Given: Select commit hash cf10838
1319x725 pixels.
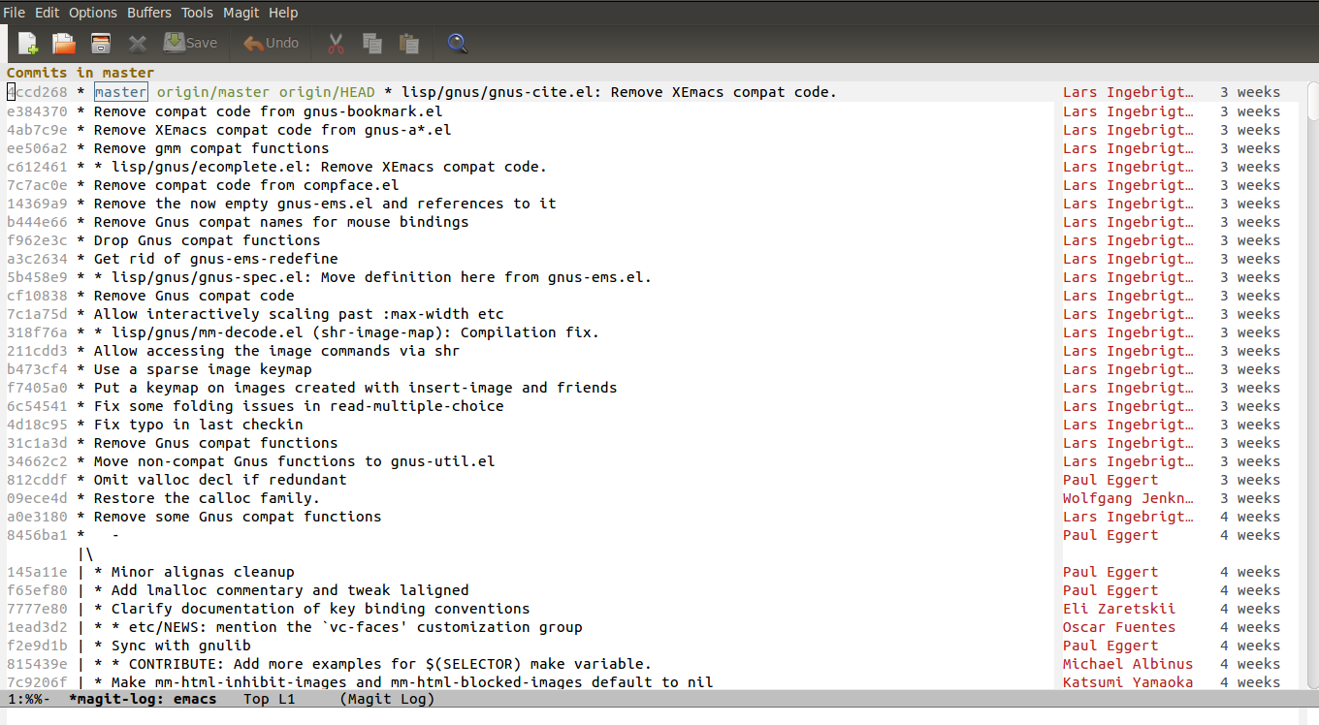Looking at the screenshot, I should click(x=38, y=296).
